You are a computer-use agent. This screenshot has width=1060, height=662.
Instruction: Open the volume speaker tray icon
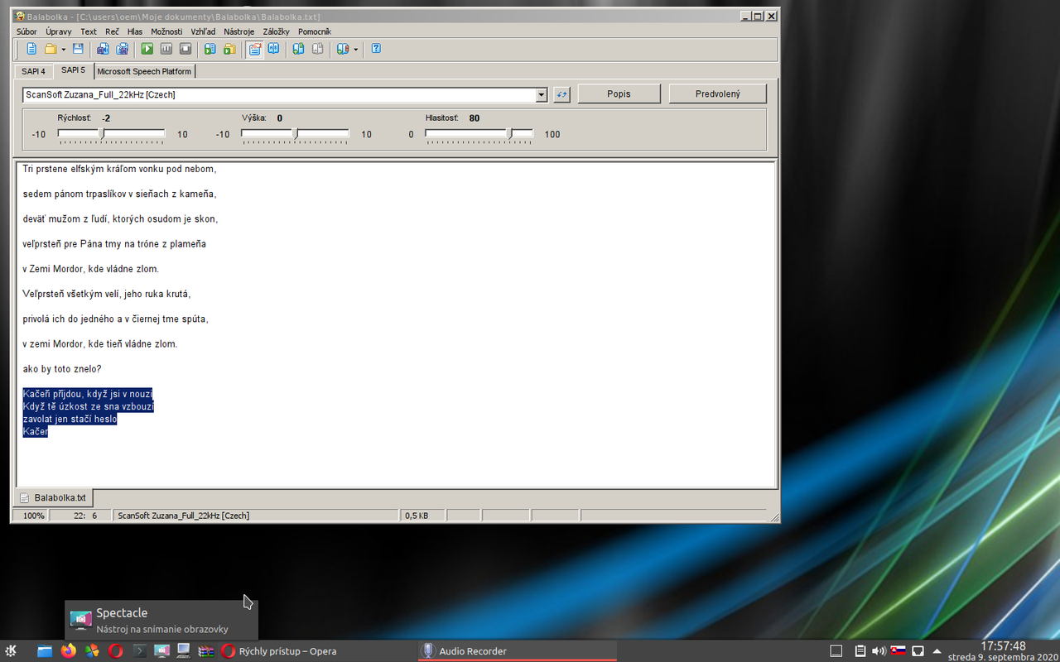(x=879, y=651)
